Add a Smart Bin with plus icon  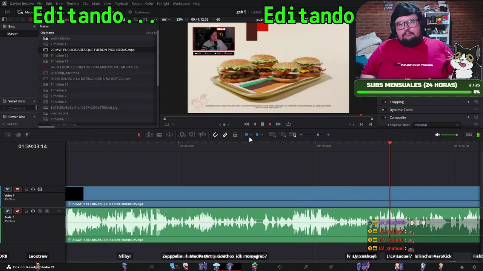pyautogui.click(x=34, y=101)
